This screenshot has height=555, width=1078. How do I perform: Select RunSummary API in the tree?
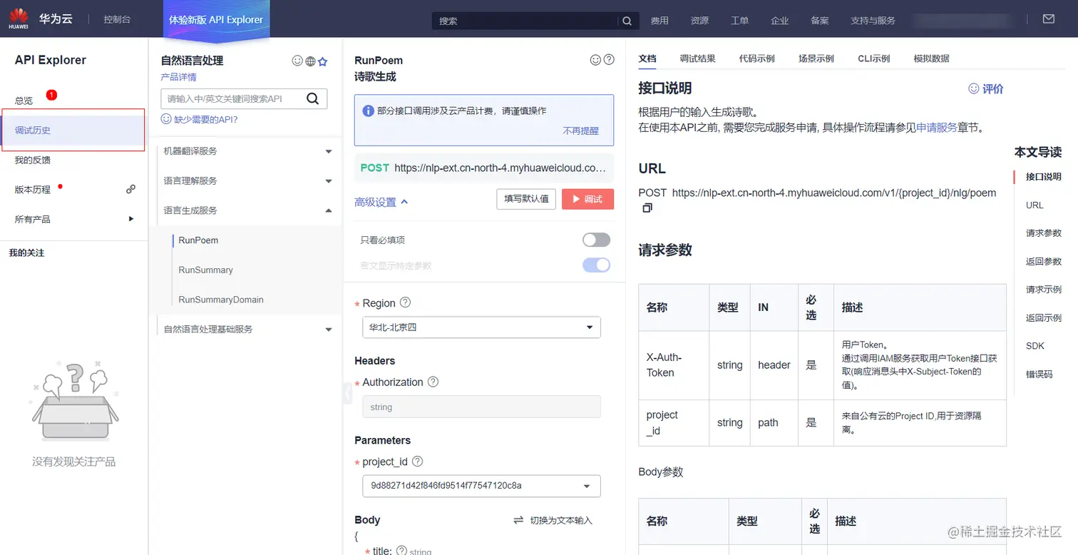pyautogui.click(x=205, y=270)
